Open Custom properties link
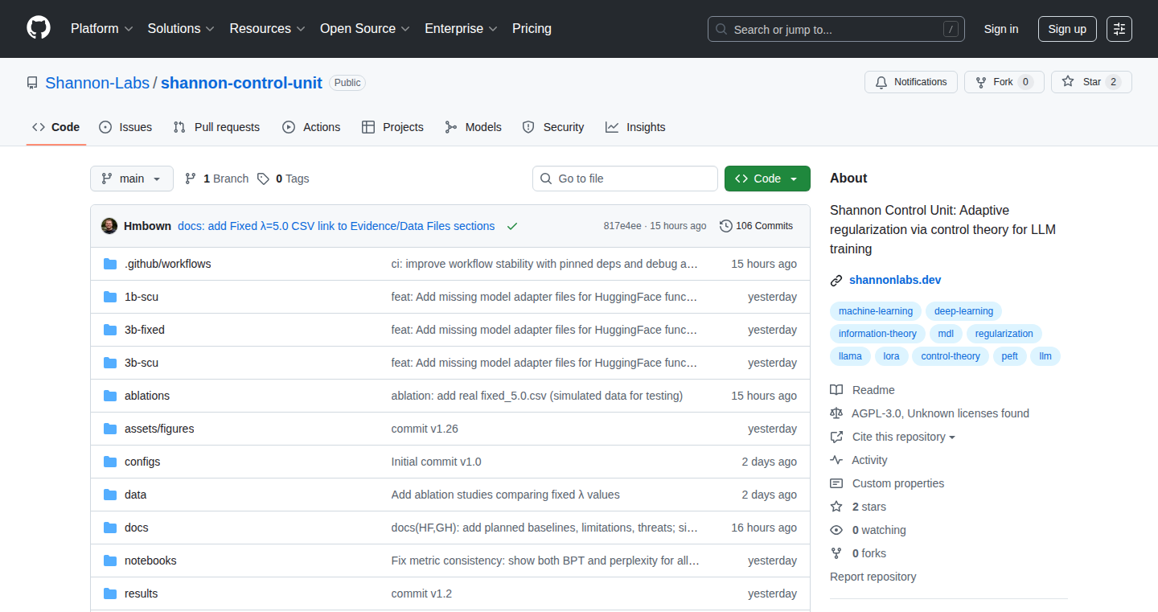The height and width of the screenshot is (612, 1158). (898, 483)
